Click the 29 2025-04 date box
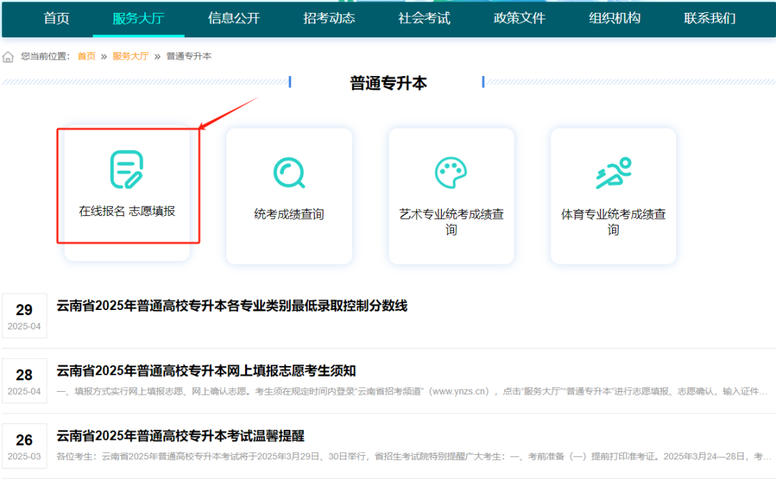The image size is (776, 493). [x=24, y=316]
